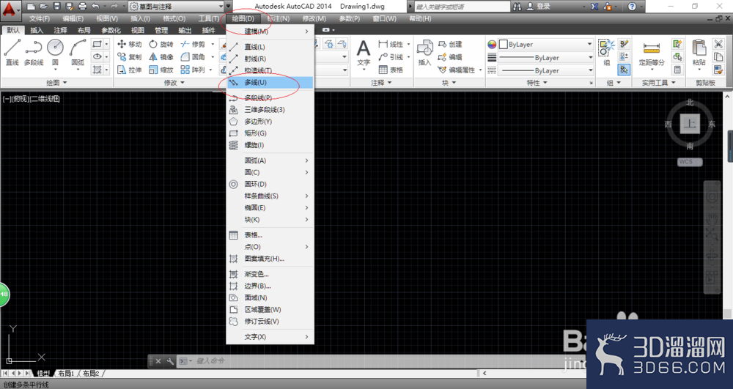Click the 编辑属性 Edit attributes button
This screenshot has height=389, width=733.
click(x=457, y=70)
